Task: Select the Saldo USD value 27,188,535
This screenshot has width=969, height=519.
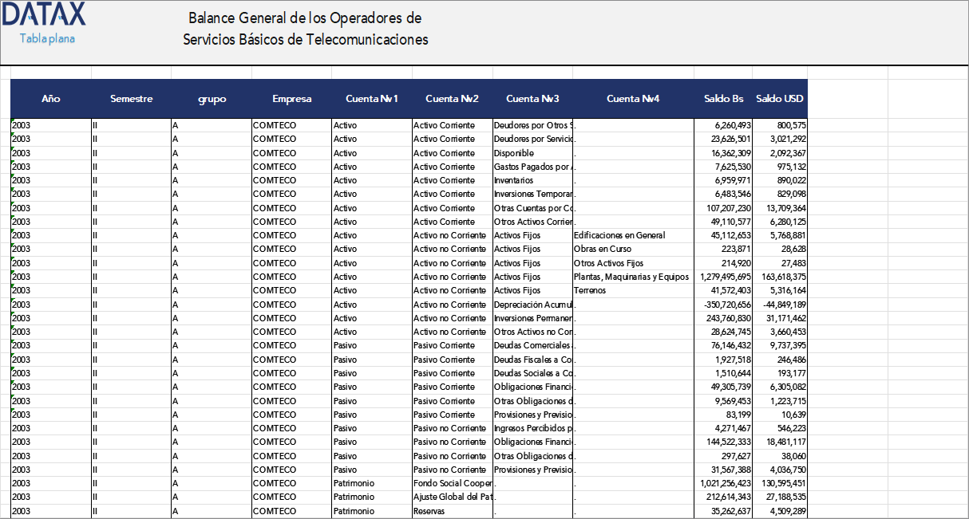Action: (780, 497)
